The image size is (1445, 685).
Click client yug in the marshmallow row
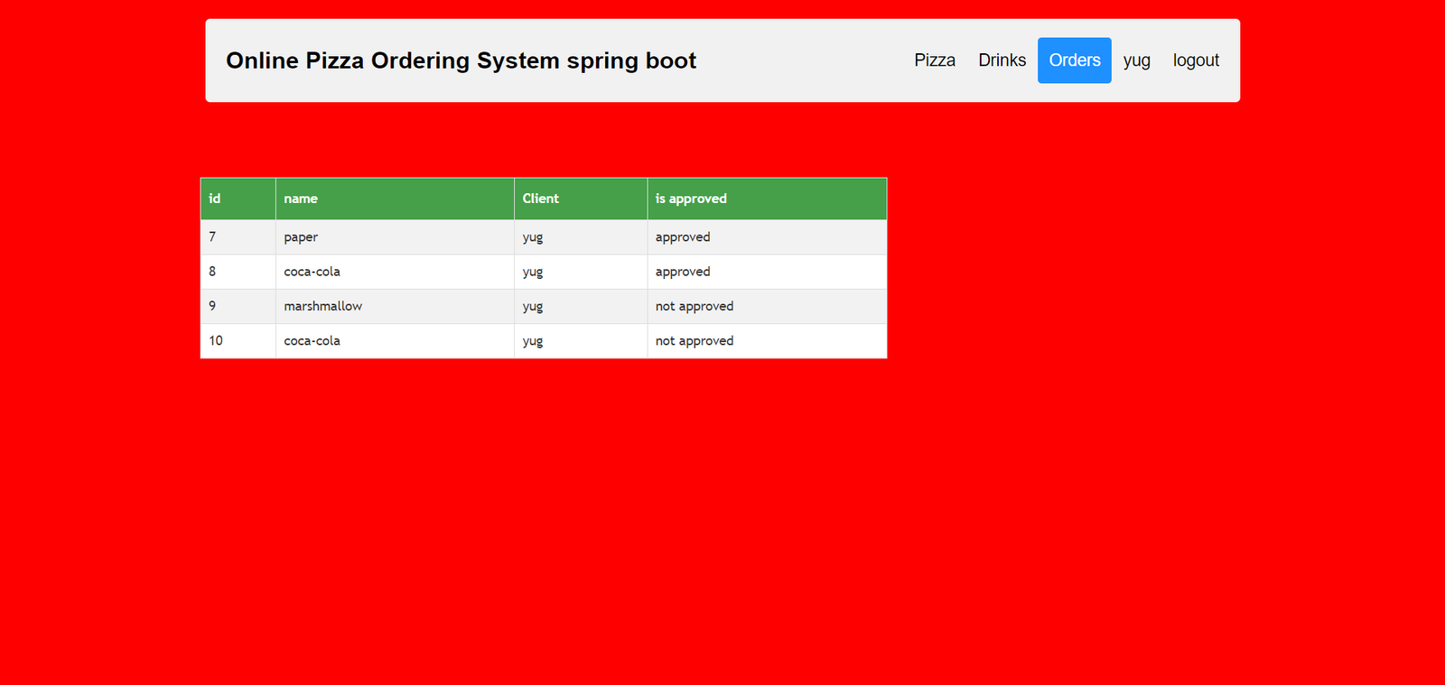(533, 307)
